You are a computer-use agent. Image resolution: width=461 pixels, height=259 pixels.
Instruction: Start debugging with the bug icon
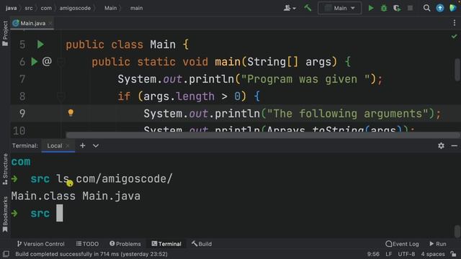point(384,8)
